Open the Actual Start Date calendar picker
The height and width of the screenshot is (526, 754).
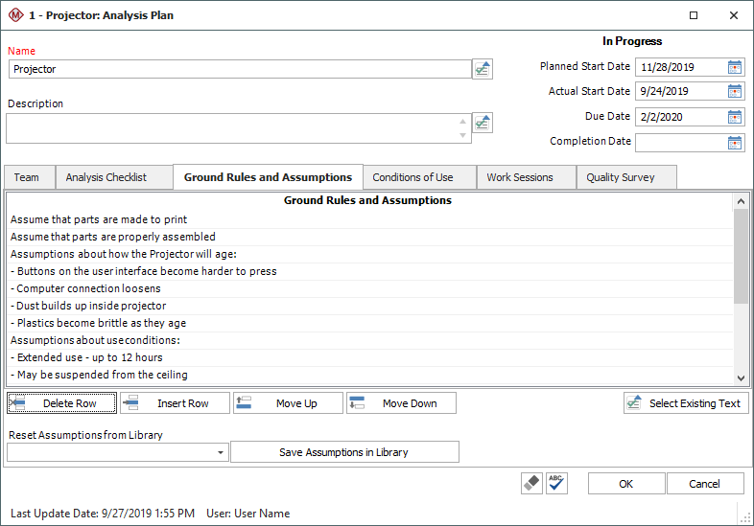(x=735, y=92)
